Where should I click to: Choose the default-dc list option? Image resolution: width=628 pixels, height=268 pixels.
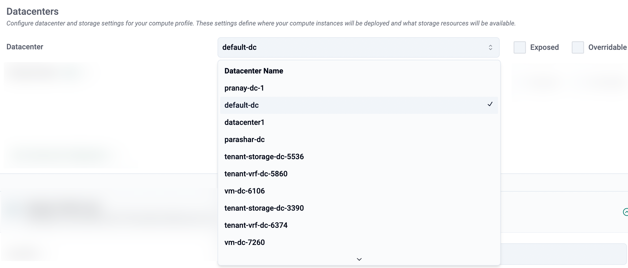pyautogui.click(x=241, y=105)
